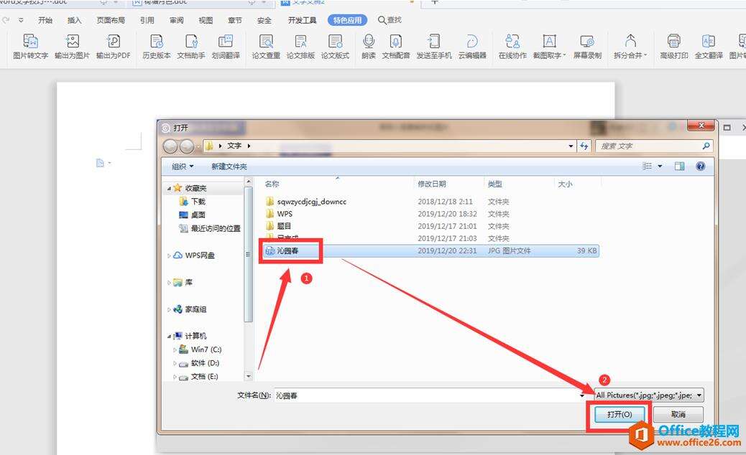The image size is (746, 455).
Task: Refresh the folder via address bar button
Action: [x=584, y=146]
